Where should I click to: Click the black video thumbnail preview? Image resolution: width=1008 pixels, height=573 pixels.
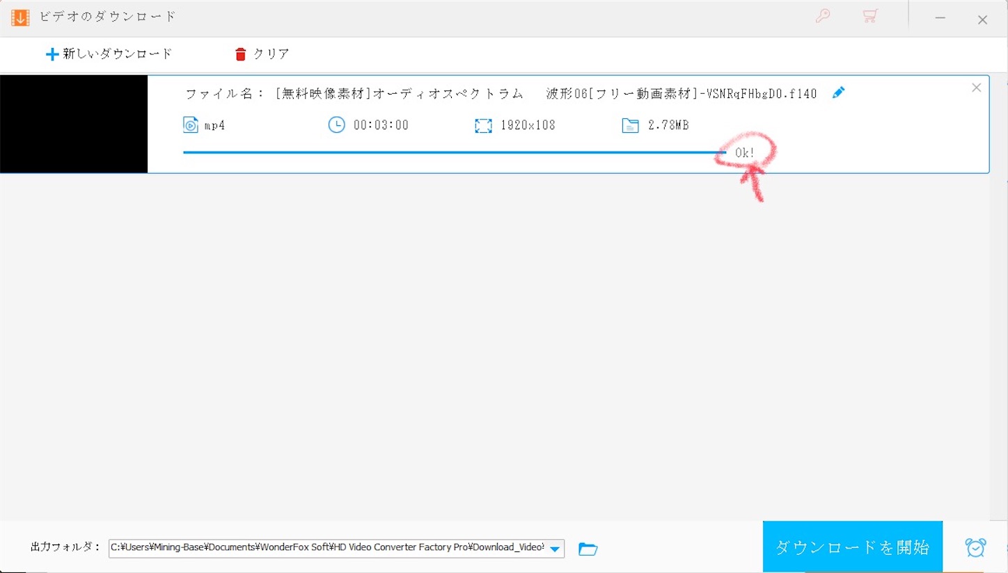74,124
